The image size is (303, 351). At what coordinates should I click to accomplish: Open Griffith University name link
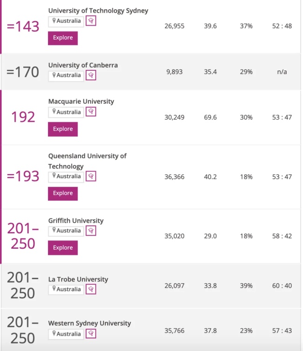click(76, 221)
